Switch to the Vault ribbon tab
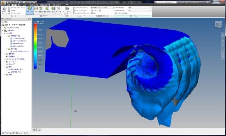226x136 pixels. pyautogui.click(x=24, y=5)
